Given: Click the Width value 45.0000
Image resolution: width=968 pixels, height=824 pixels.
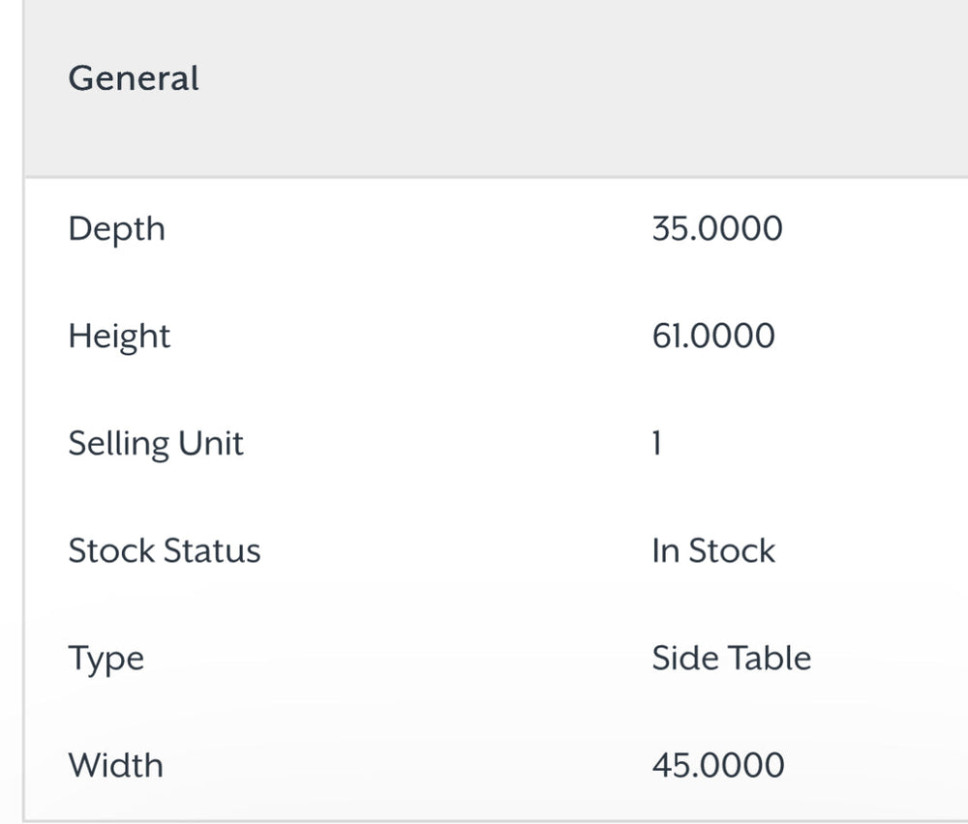Looking at the screenshot, I should (717, 766).
